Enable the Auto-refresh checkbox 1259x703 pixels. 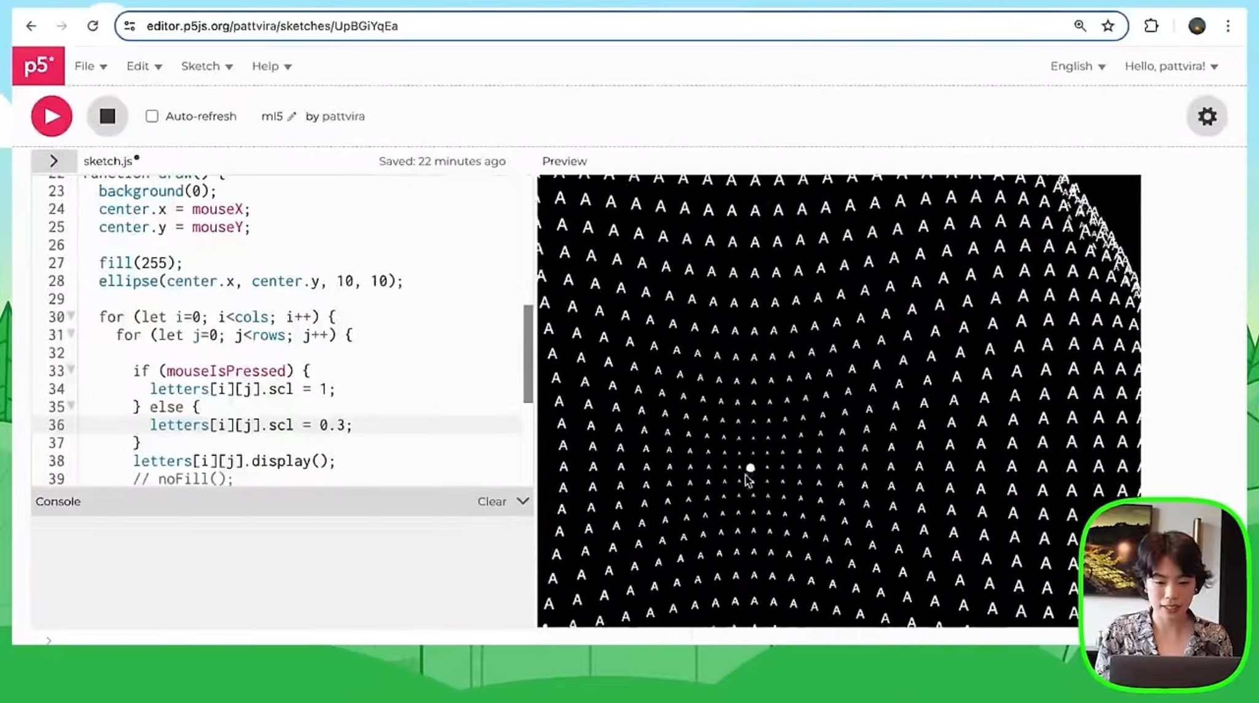[152, 116]
